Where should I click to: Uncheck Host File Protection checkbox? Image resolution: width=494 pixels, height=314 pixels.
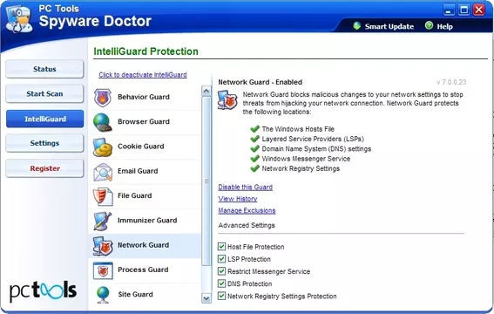221,246
